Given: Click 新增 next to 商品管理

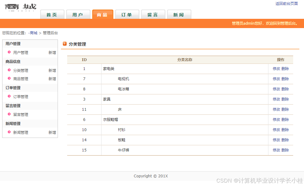Looking at the screenshot, I should point(52,79).
